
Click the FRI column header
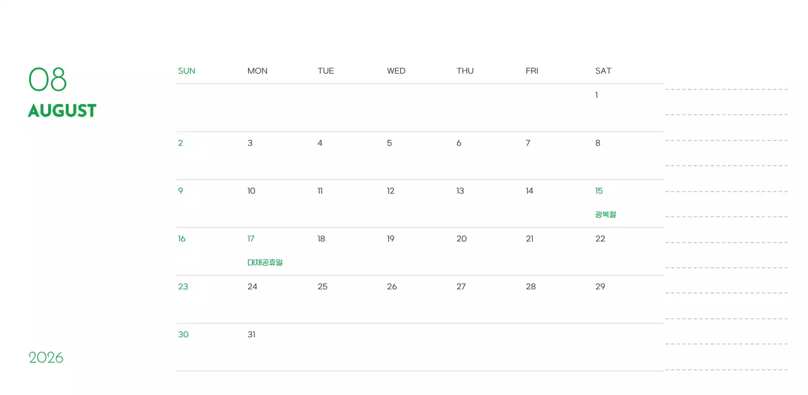(532, 71)
